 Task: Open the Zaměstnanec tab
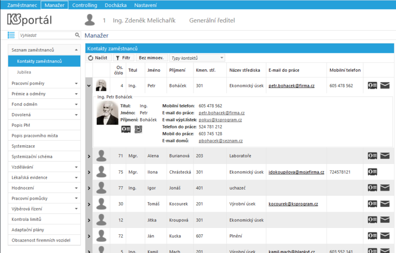click(x=22, y=5)
